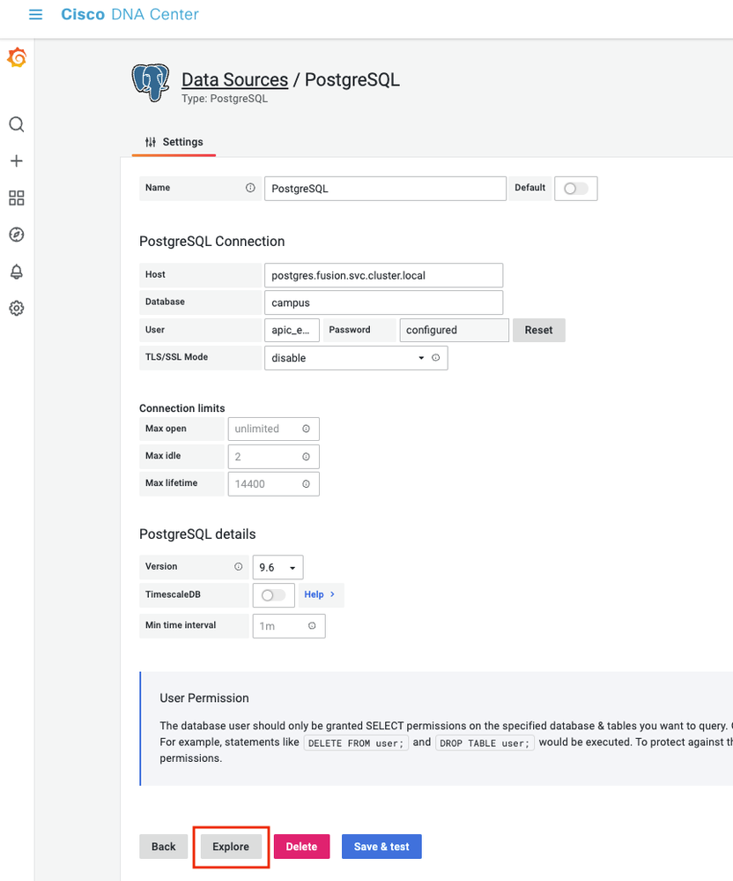
Task: Click the Save & test button
Action: click(381, 847)
